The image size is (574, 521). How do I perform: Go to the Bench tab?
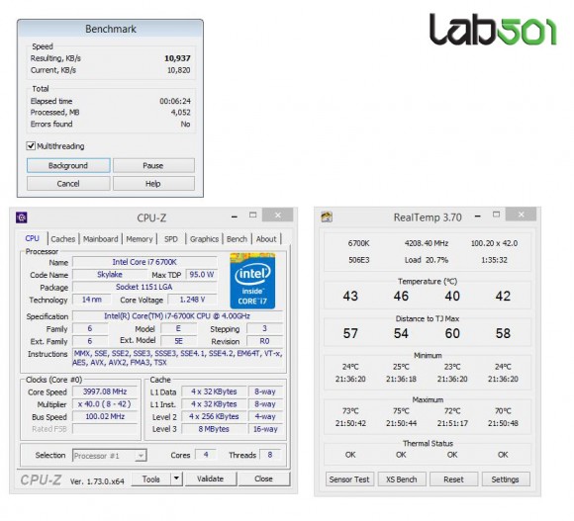click(237, 238)
